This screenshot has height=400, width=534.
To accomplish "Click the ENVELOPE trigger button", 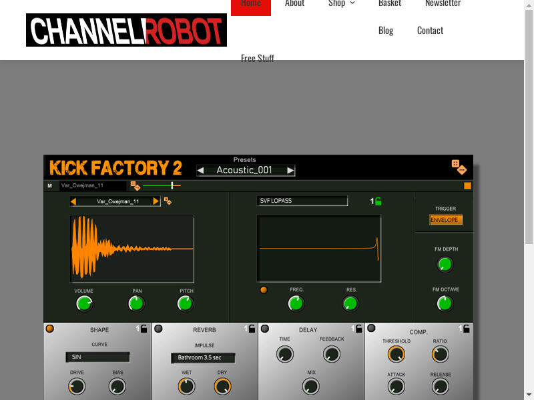I will point(445,220).
